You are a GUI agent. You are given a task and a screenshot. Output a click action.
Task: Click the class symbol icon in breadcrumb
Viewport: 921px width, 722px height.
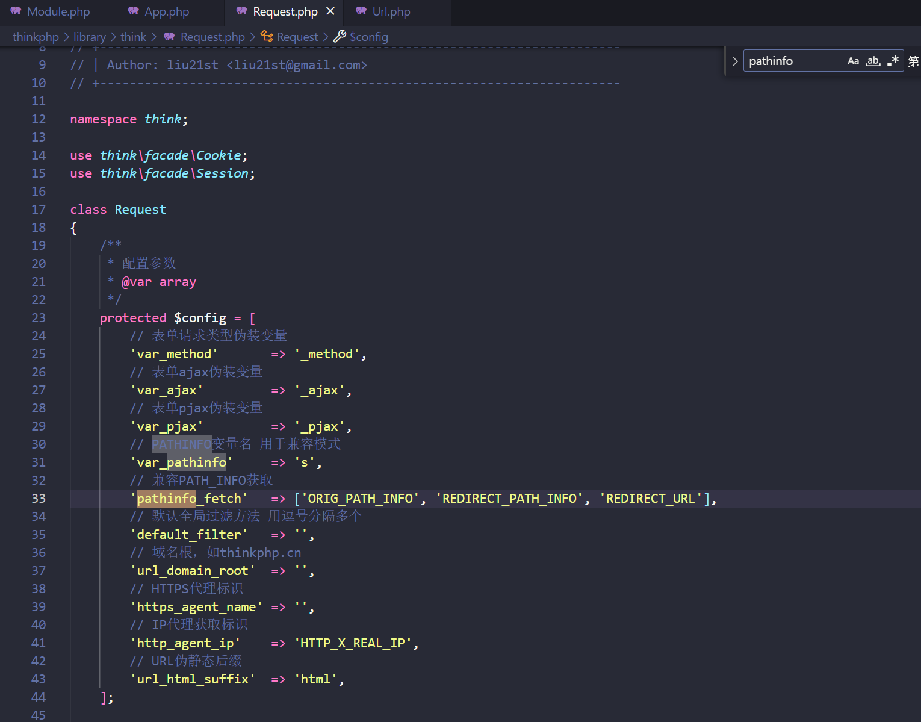click(x=267, y=37)
